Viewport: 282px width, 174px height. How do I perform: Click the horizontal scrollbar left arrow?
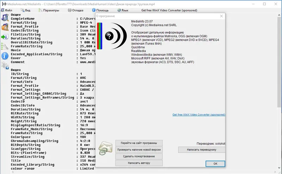click(13, 172)
